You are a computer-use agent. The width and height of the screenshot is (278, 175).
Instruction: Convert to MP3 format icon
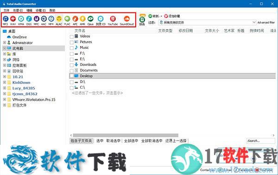coord(6,19)
